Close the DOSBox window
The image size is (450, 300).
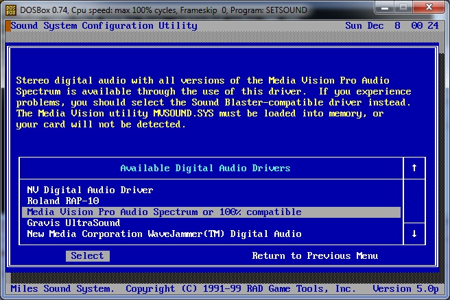click(x=429, y=8)
